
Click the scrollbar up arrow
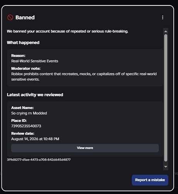point(166,31)
